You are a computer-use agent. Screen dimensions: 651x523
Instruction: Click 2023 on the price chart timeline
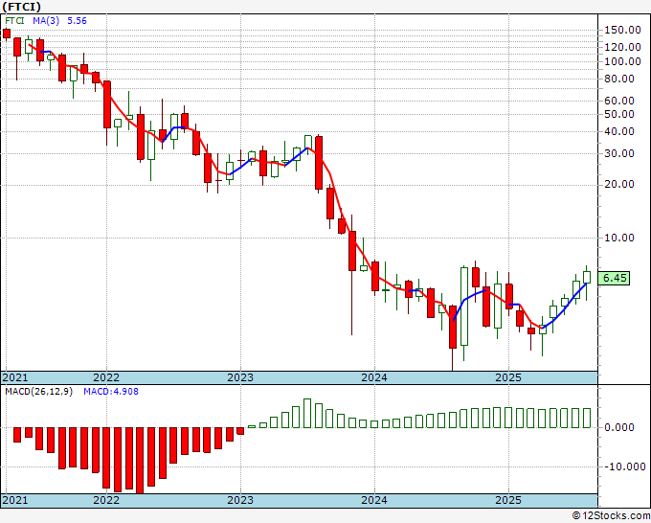(x=240, y=377)
